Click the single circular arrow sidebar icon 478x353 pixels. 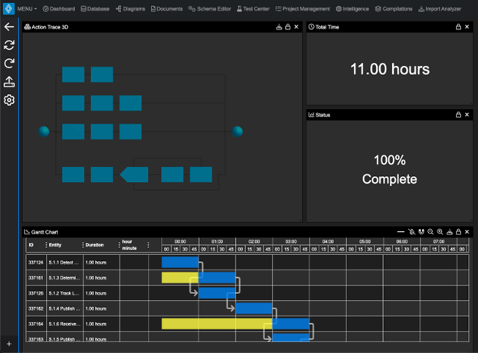[9, 64]
